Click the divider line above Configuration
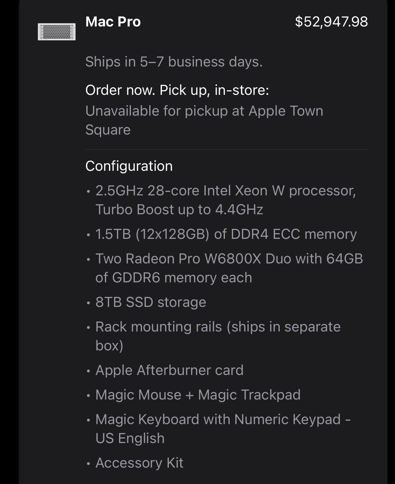 click(226, 149)
